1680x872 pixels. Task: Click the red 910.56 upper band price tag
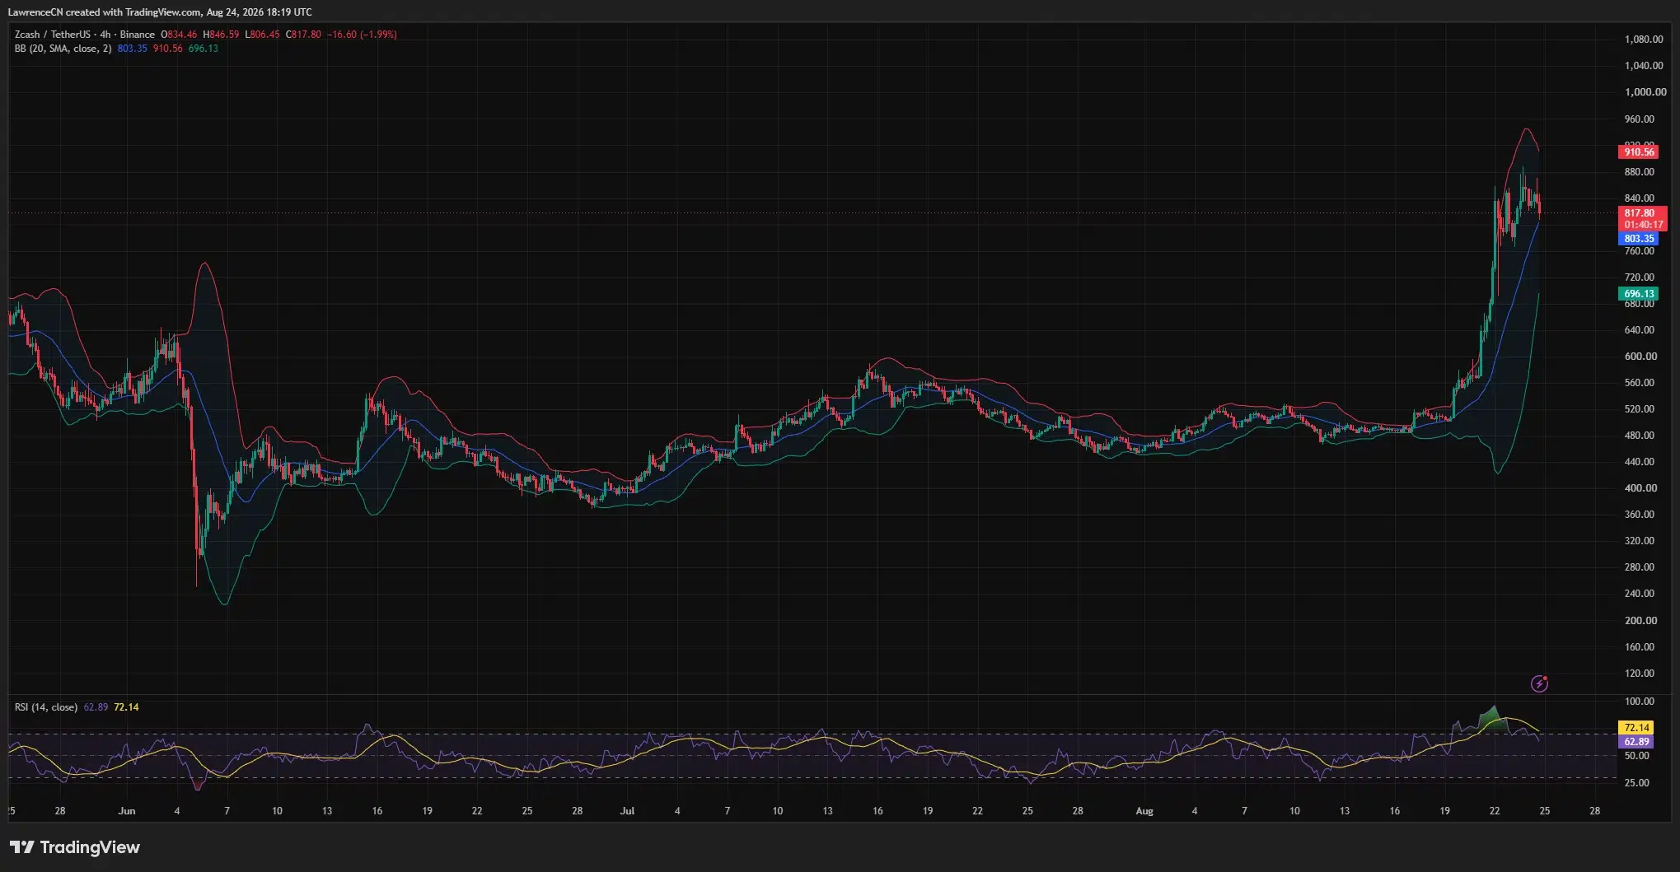pyautogui.click(x=1639, y=152)
